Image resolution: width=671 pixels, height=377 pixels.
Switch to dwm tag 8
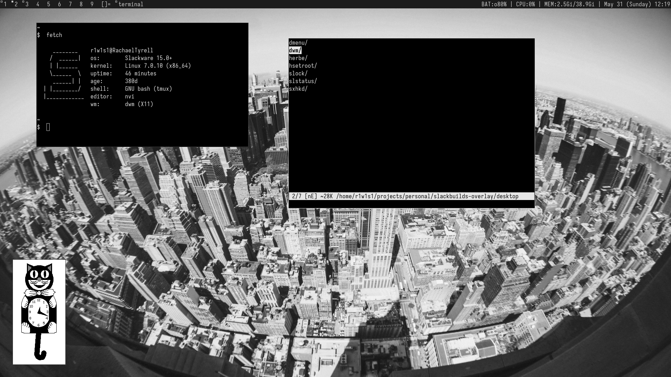point(81,4)
